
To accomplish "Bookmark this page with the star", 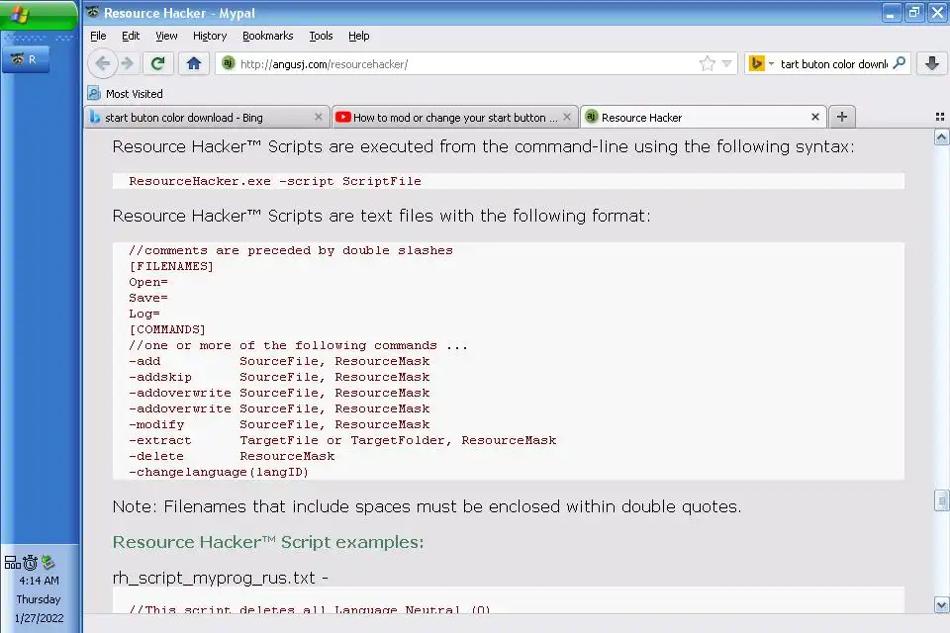I will [707, 63].
